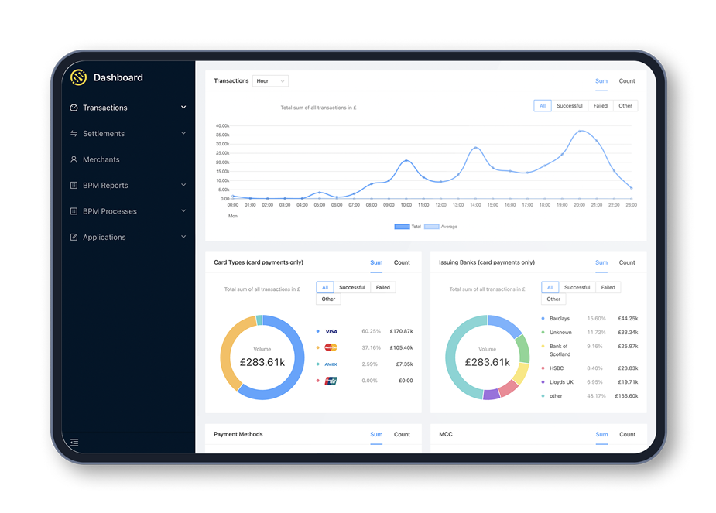Select All filter in Issuing Banks

point(550,288)
